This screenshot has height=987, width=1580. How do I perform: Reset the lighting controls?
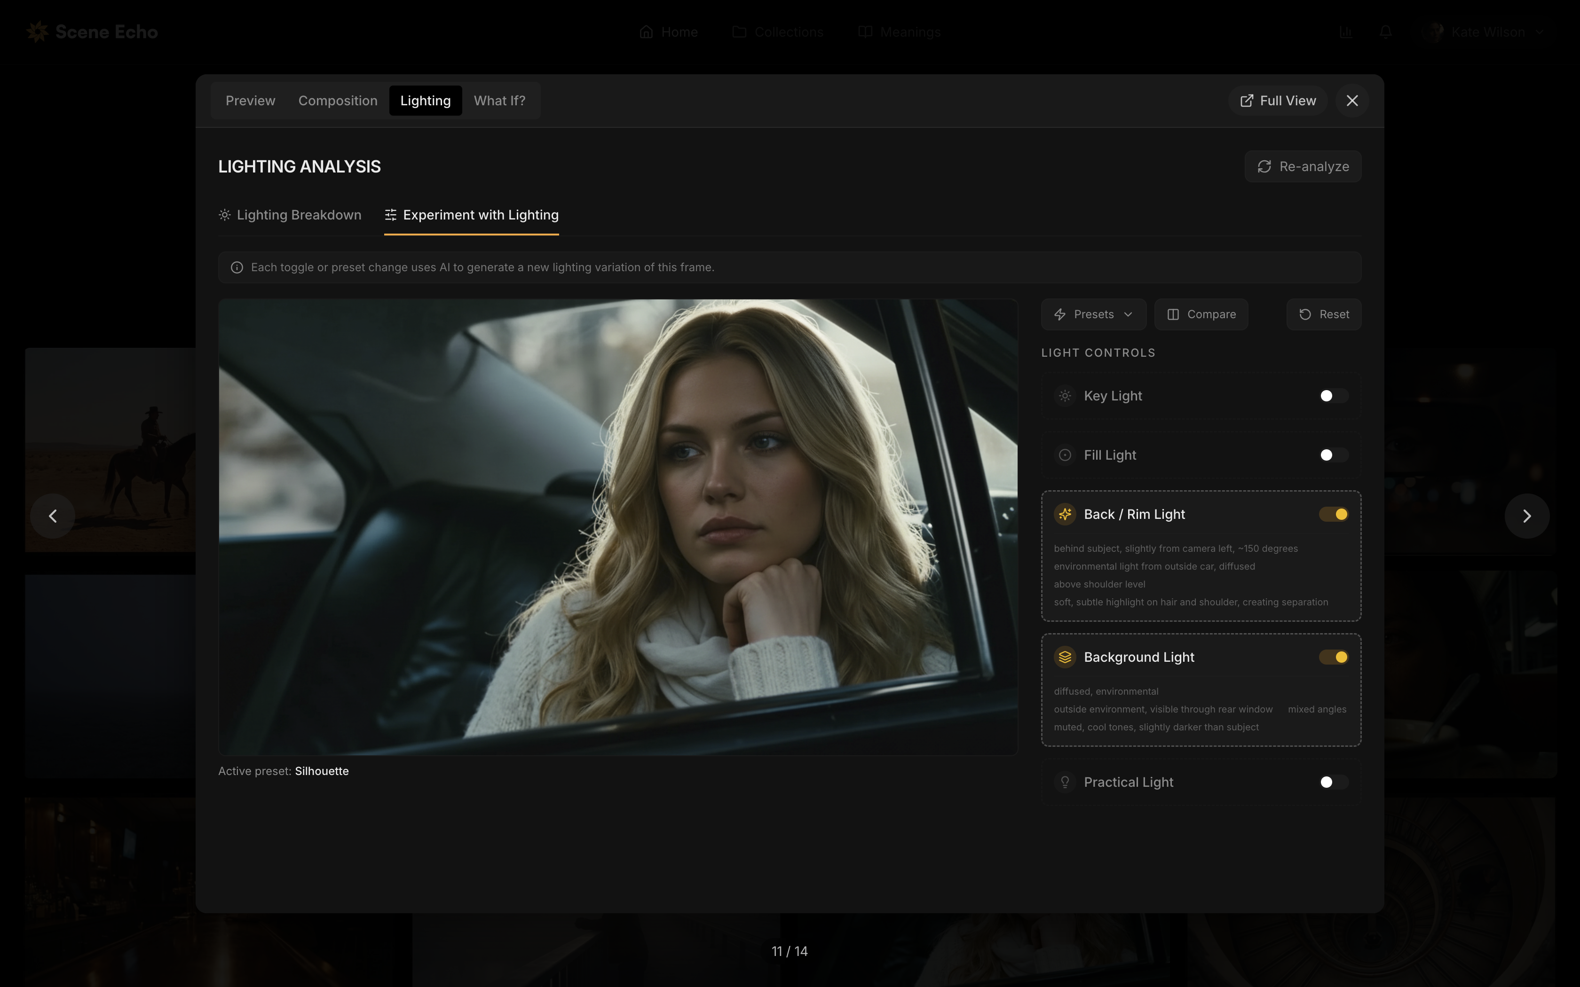click(x=1323, y=314)
